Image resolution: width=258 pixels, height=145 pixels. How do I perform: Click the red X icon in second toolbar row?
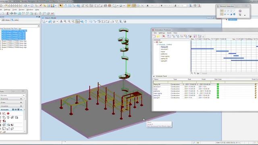(x=52, y=13)
